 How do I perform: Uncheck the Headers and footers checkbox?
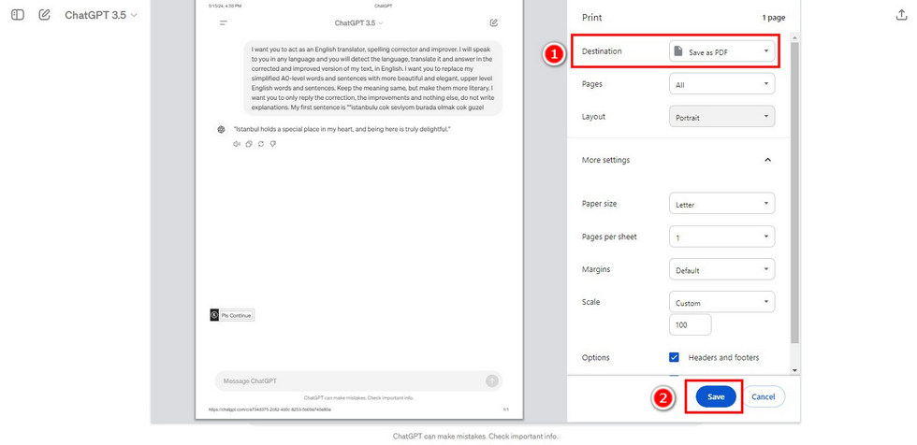click(674, 357)
